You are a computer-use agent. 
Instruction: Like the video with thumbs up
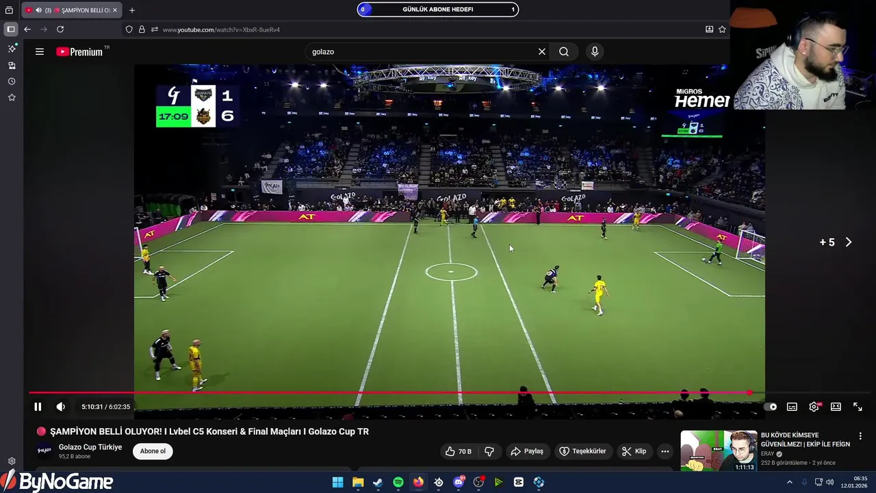458,451
